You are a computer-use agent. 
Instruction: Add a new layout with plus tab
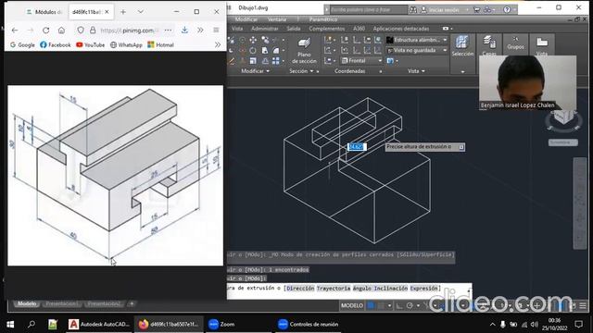(x=132, y=303)
